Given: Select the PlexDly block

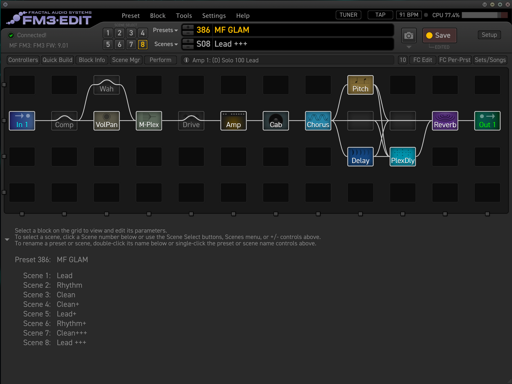Looking at the screenshot, I should click(403, 157).
